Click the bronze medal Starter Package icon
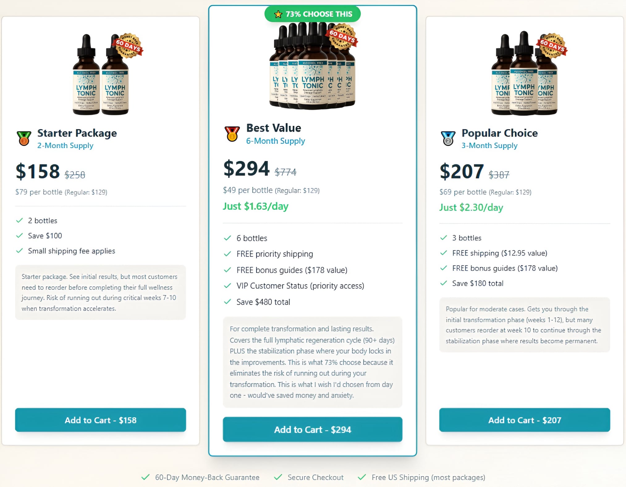 (24, 139)
